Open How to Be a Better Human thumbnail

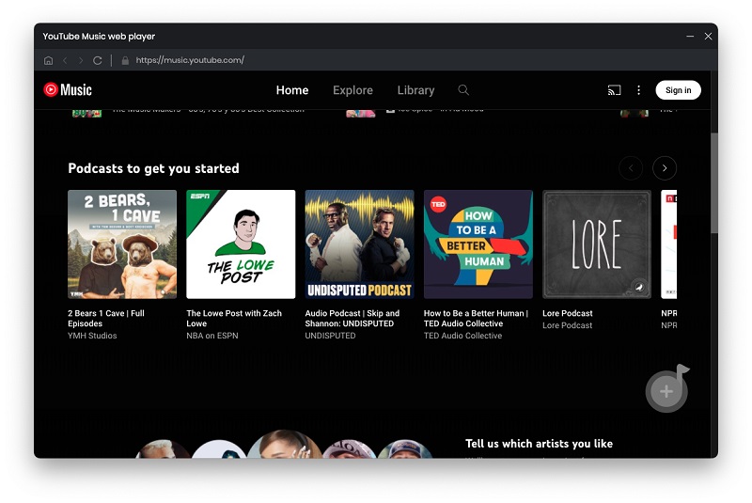tap(478, 244)
